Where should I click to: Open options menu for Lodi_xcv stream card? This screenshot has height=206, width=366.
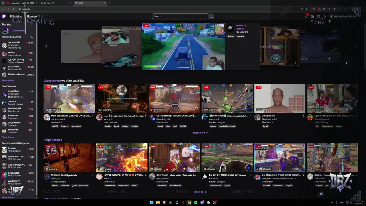click(93, 175)
